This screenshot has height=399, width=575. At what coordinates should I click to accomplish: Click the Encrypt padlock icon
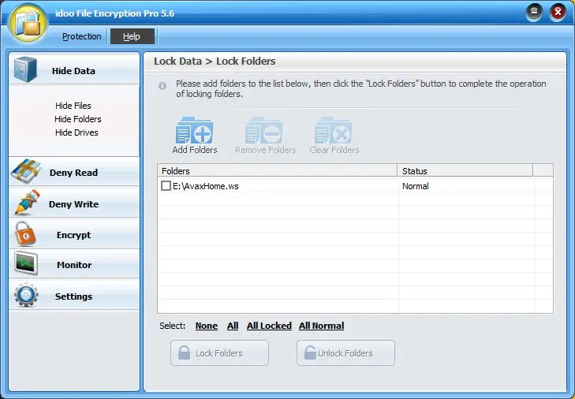click(x=25, y=233)
